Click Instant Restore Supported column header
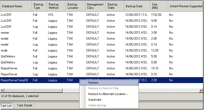The image size is (204, 110). click(186, 6)
